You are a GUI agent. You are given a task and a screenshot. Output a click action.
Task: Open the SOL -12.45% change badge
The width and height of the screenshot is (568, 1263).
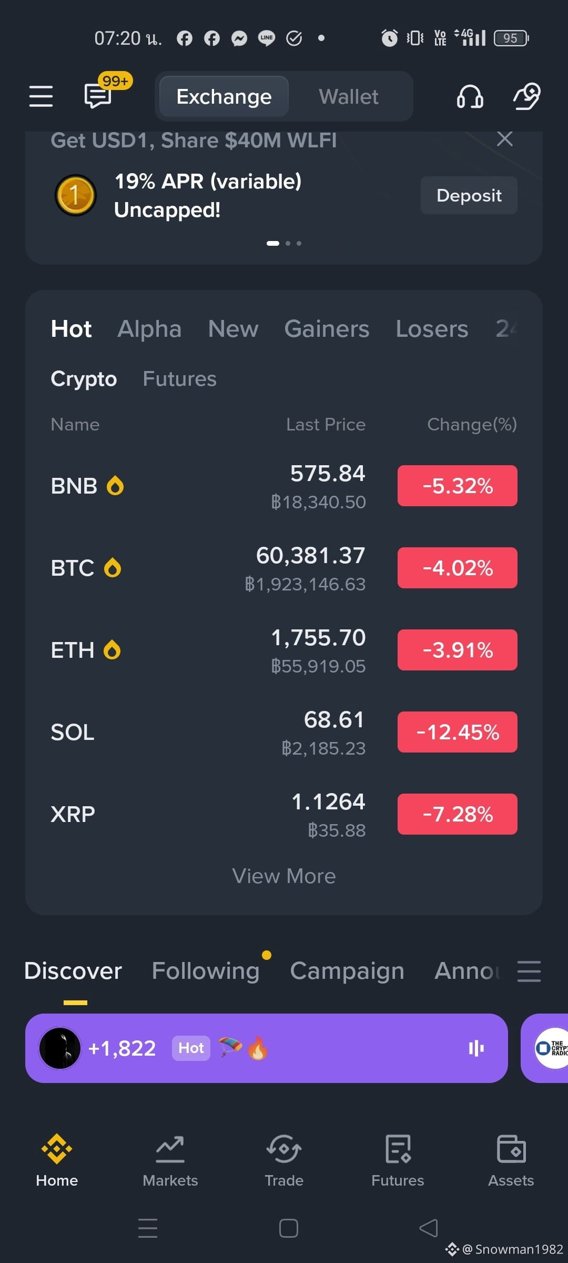[458, 732]
